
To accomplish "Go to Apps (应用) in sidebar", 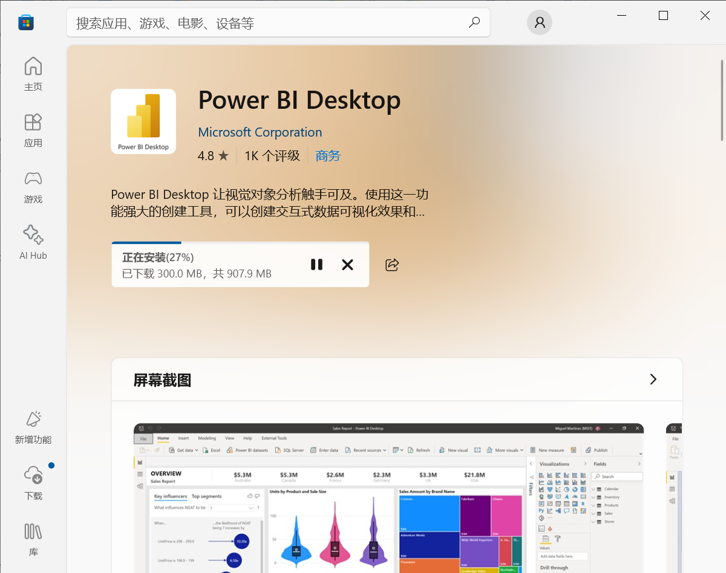I will (x=33, y=131).
